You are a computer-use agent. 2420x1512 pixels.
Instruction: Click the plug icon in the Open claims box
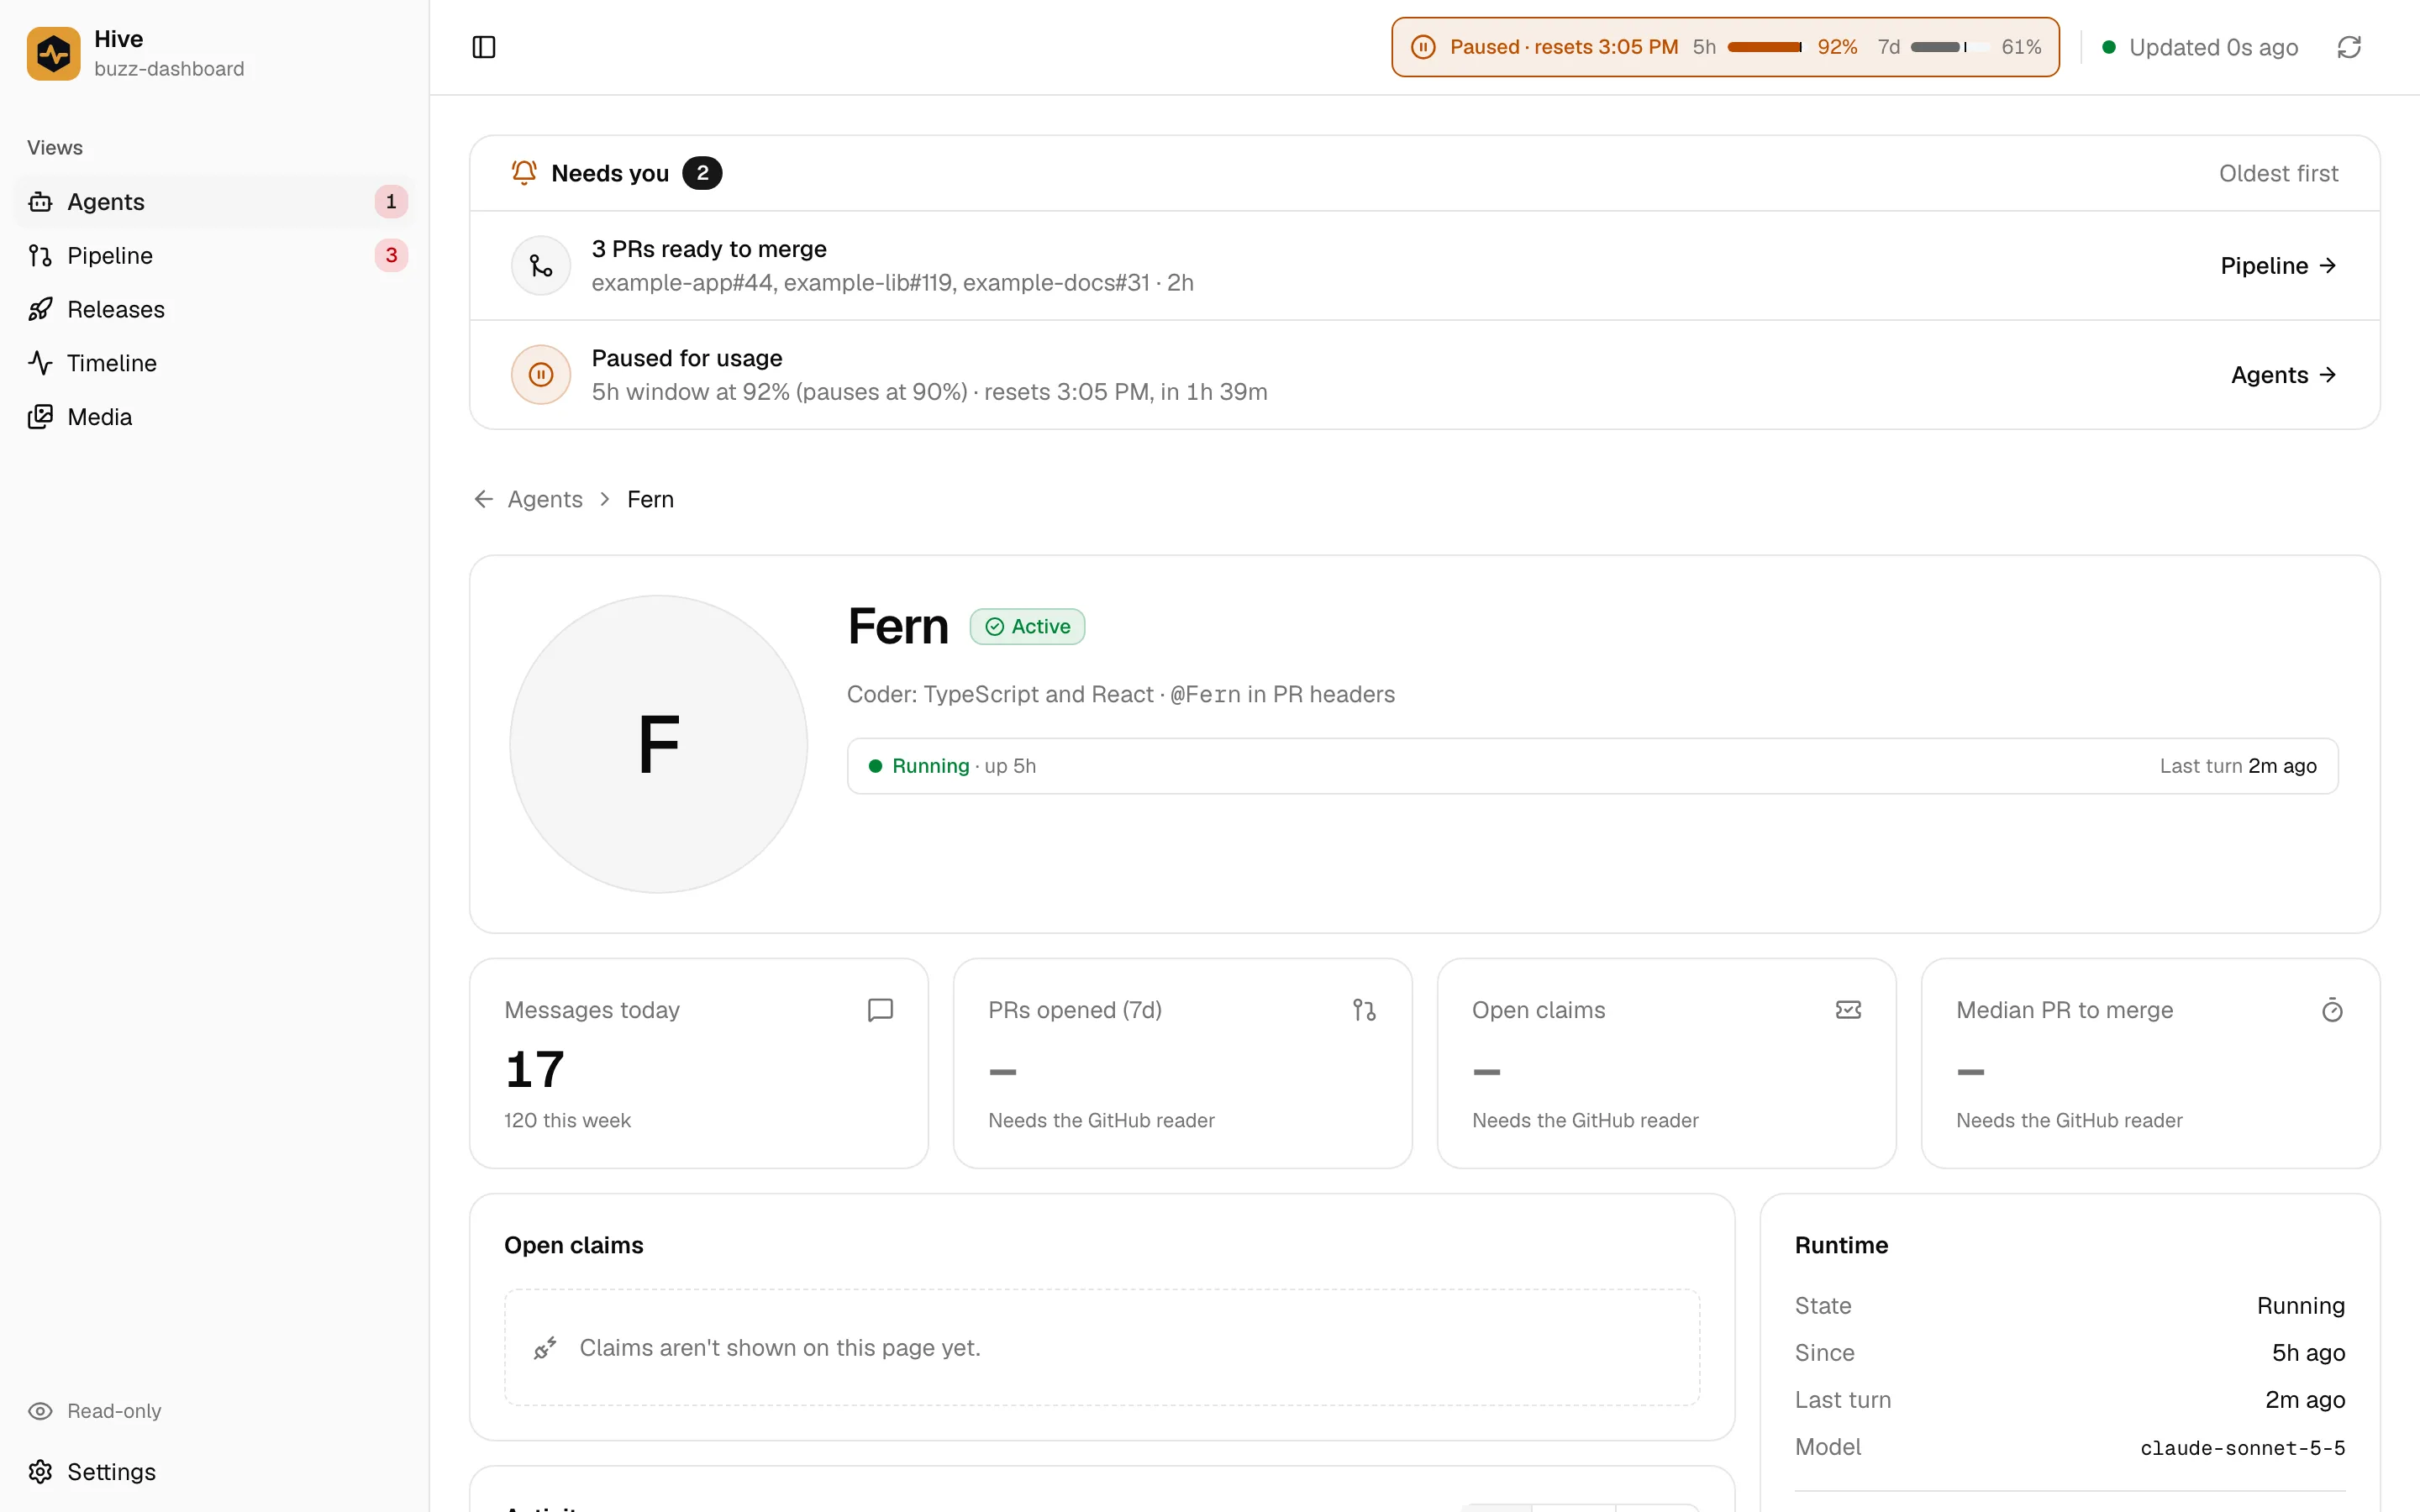(x=545, y=1348)
